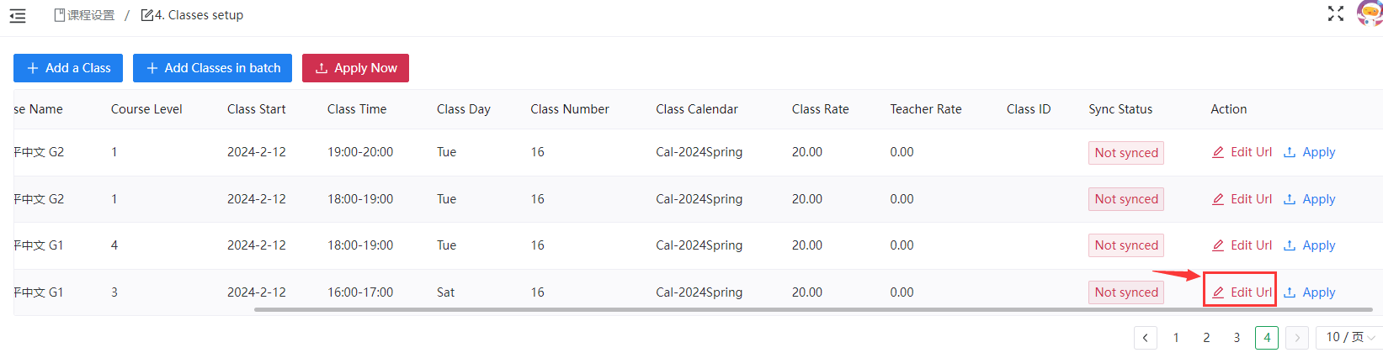Screen dimensions: 1383x358
Task: Click Edit Url in the second row
Action: point(1242,199)
